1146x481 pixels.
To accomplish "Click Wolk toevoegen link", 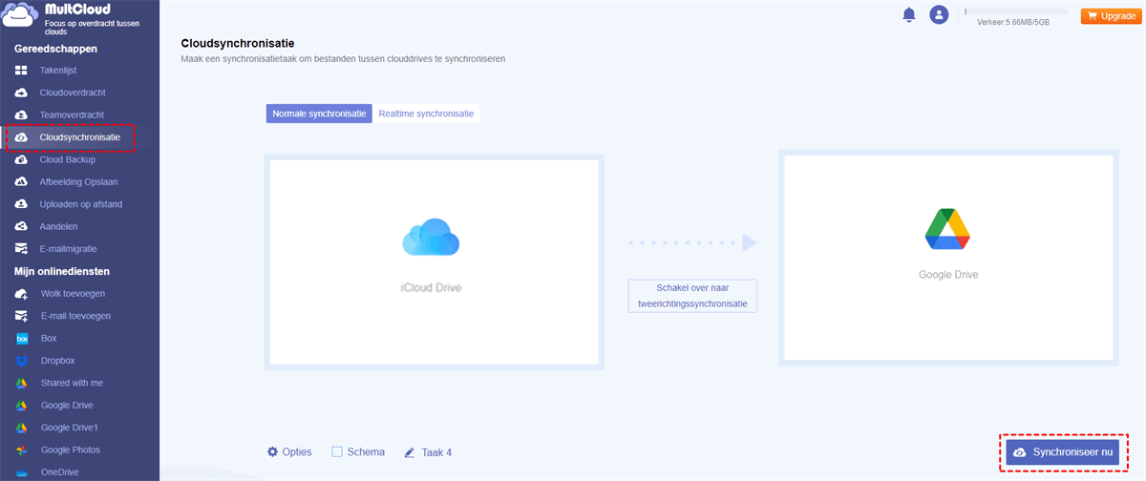I will tap(73, 293).
